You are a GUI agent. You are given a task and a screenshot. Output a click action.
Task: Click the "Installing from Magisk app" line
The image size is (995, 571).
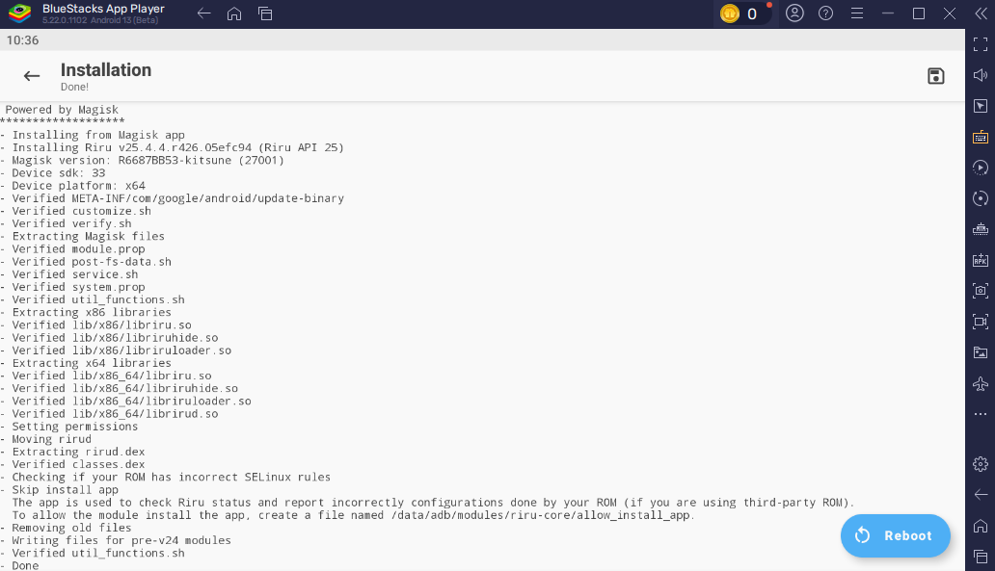tap(93, 135)
